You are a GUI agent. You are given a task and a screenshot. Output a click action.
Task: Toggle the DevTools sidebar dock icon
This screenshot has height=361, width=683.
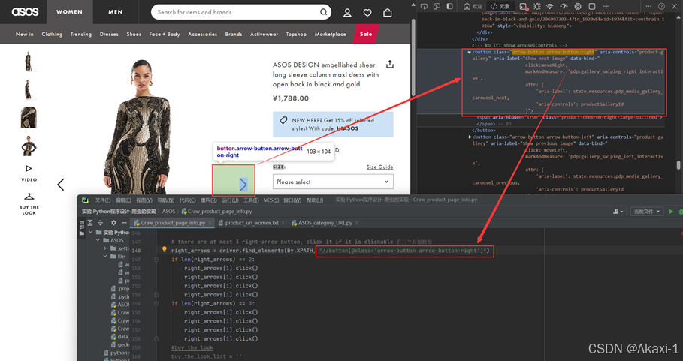[x=450, y=6]
